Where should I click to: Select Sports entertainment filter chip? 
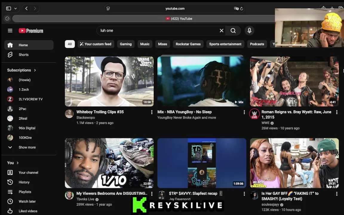(x=225, y=44)
